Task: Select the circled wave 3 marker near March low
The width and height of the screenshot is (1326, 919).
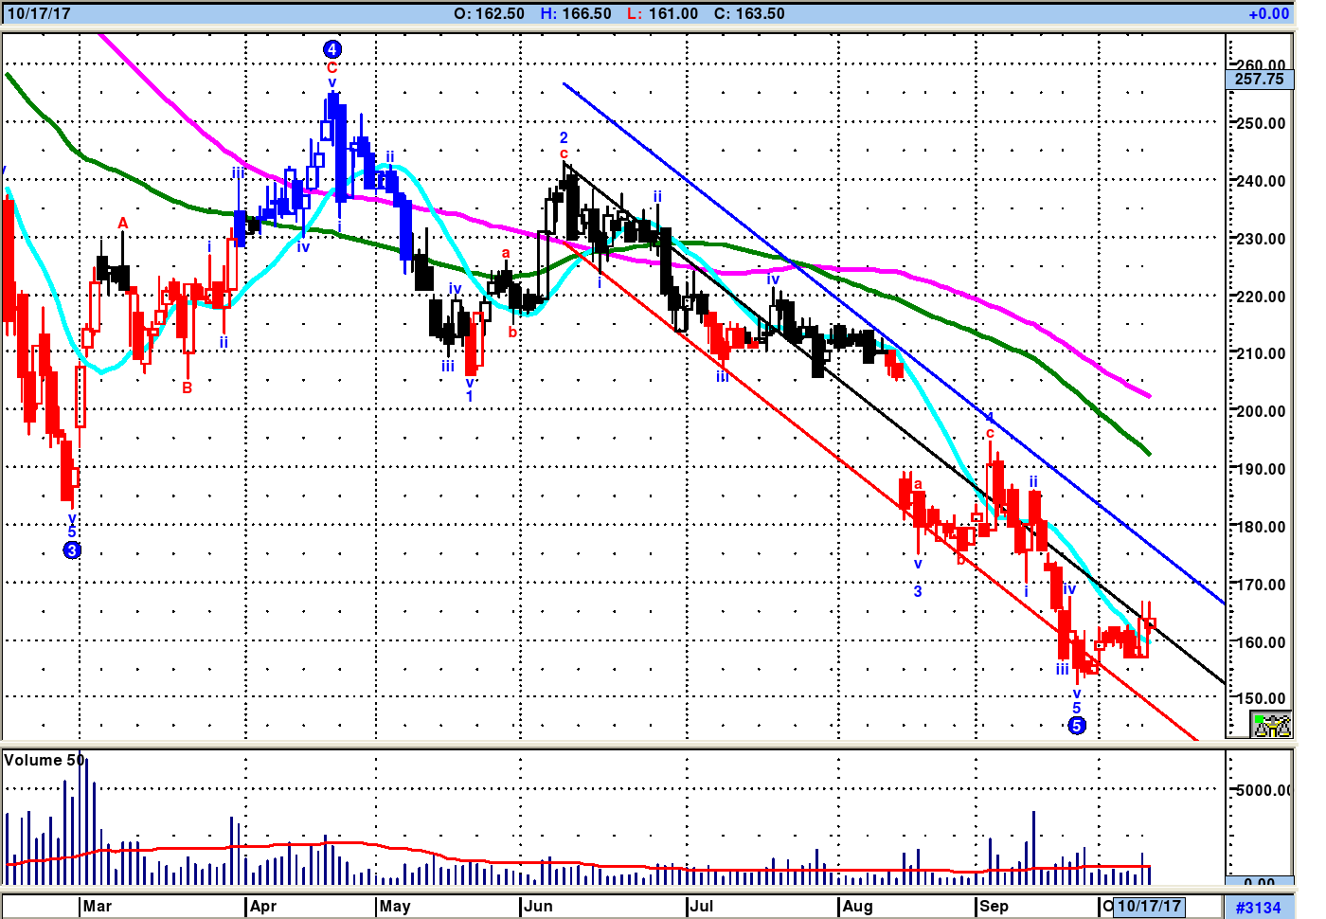Action: pos(72,550)
